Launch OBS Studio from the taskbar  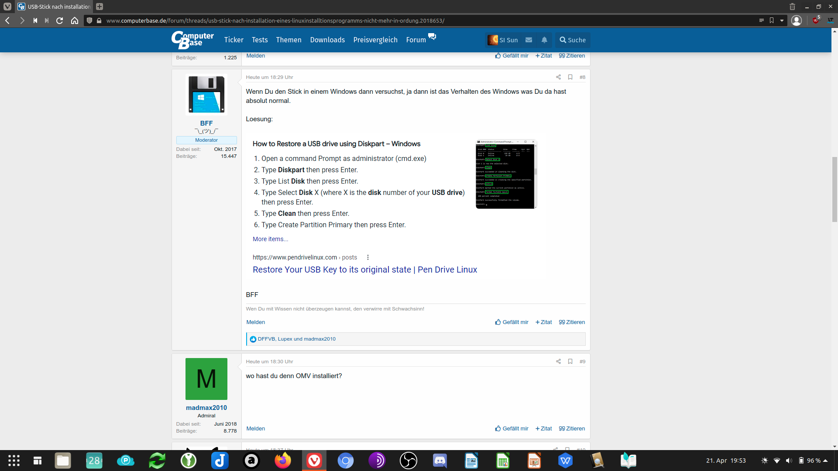pos(409,461)
